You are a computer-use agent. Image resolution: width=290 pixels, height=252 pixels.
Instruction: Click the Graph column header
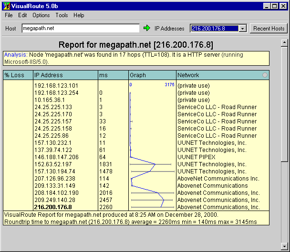153,75
